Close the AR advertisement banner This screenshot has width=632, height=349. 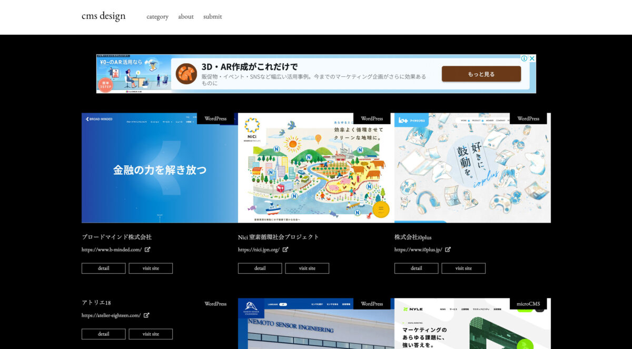(x=532, y=58)
